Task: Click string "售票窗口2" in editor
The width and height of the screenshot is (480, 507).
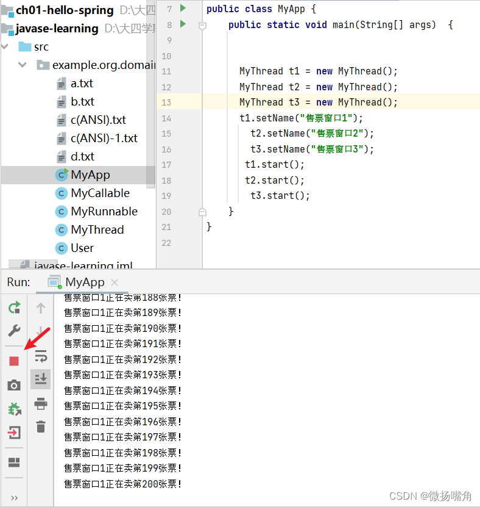Action: [337, 133]
